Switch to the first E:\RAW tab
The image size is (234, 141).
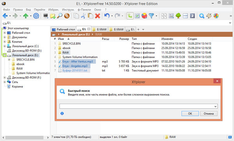click(99, 30)
